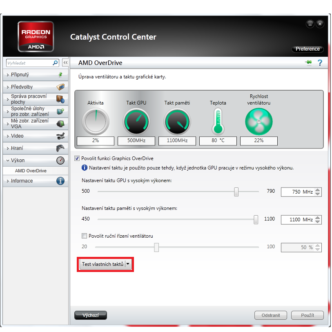Click the Takt paměti memory clock gauge
Screen dimensions: 332x332
click(177, 122)
